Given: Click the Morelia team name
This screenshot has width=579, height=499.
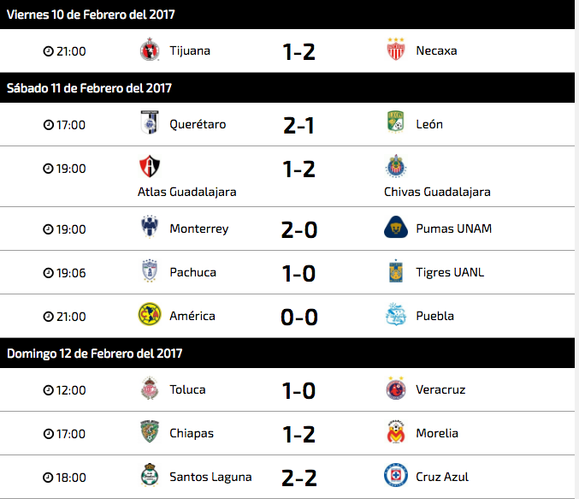Looking at the screenshot, I should pos(437,433).
